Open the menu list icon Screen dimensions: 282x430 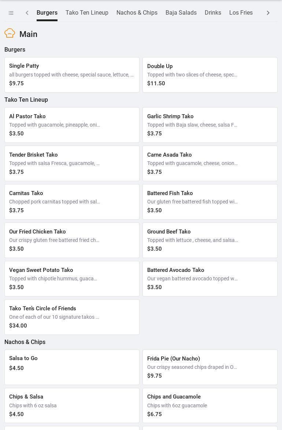tap(11, 13)
